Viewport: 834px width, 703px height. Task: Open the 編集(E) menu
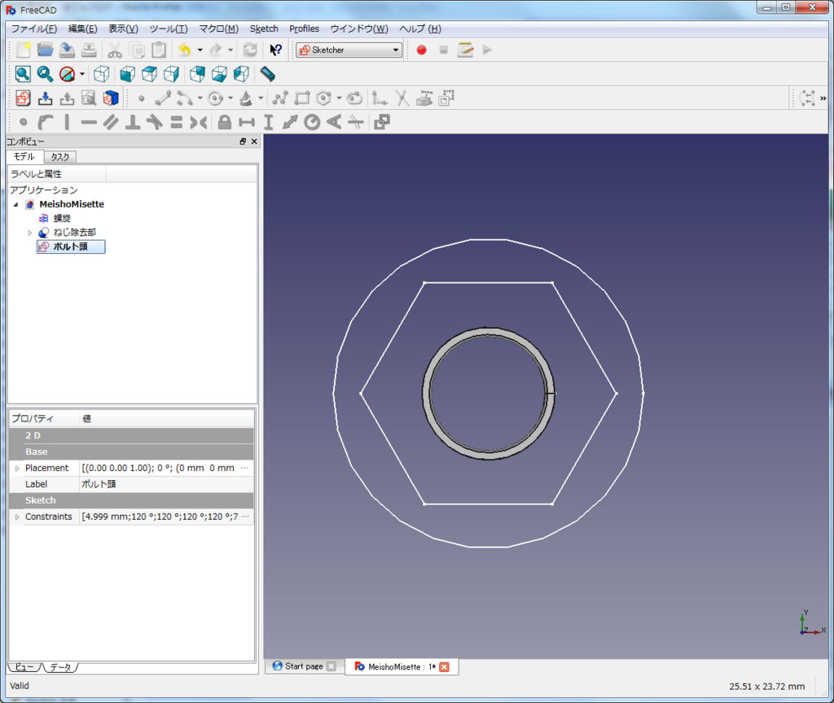point(82,28)
